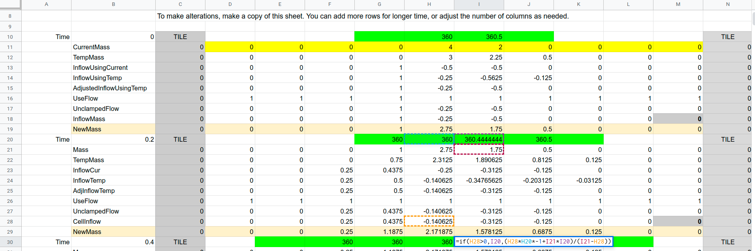Select the column B header
The height and width of the screenshot is (251, 755).
(x=113, y=4)
